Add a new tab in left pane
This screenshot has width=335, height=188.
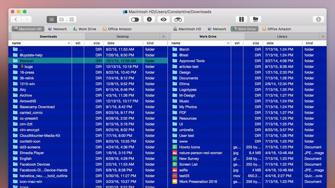click(x=163, y=37)
